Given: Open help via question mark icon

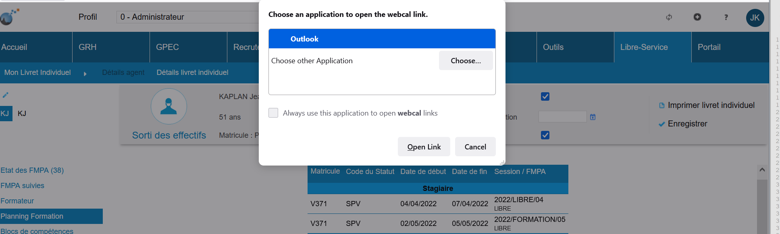Looking at the screenshot, I should 726,17.
